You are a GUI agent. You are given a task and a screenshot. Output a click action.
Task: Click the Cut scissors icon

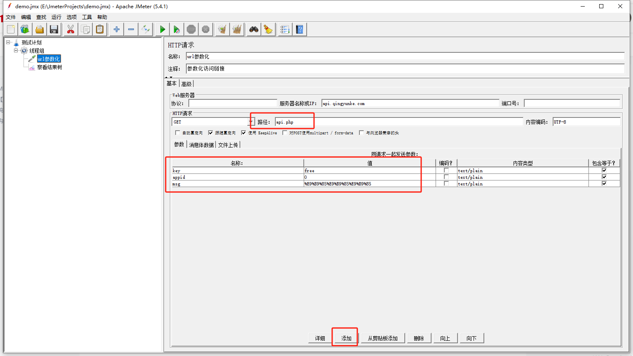(71, 29)
